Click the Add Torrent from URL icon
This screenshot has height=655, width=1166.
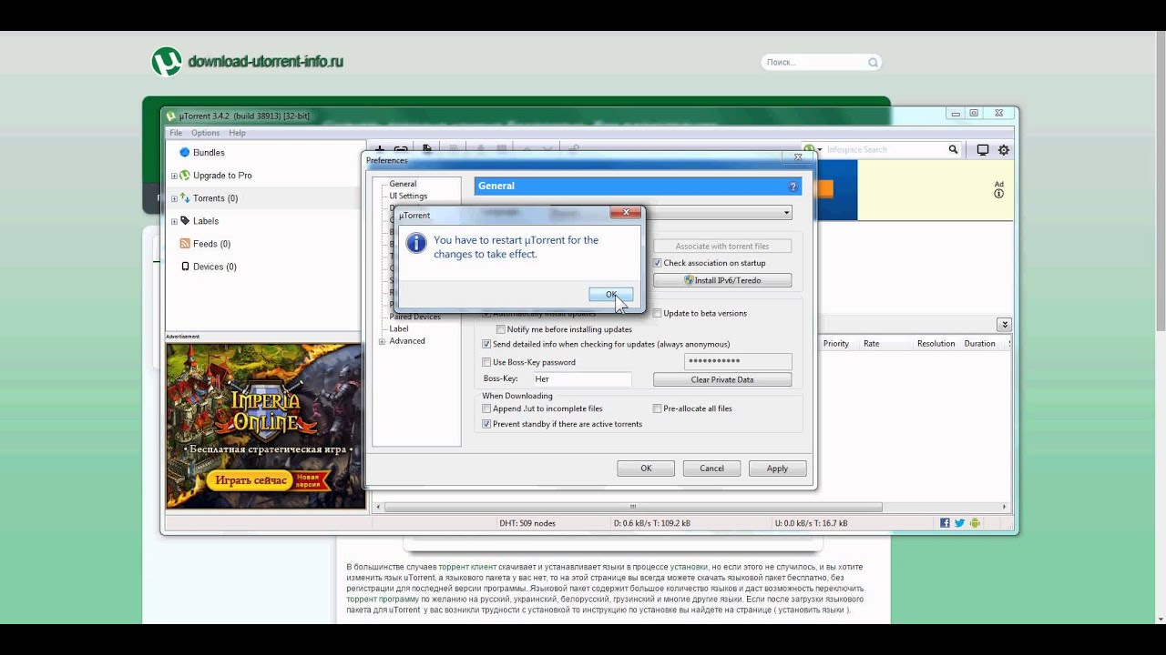[401, 148]
